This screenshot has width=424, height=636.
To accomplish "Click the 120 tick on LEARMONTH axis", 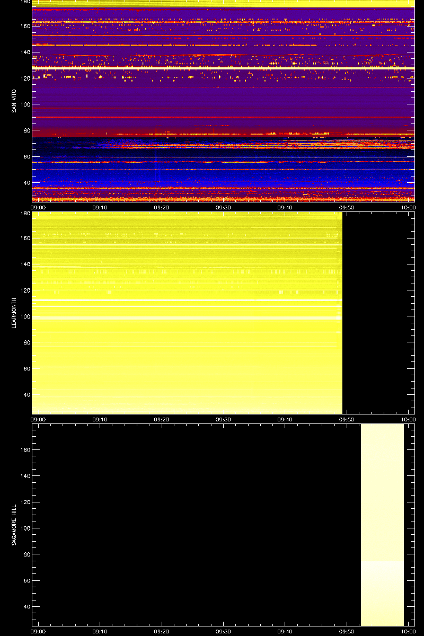I will click(26, 290).
